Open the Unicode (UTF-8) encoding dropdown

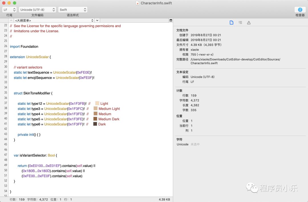(x=37, y=10)
